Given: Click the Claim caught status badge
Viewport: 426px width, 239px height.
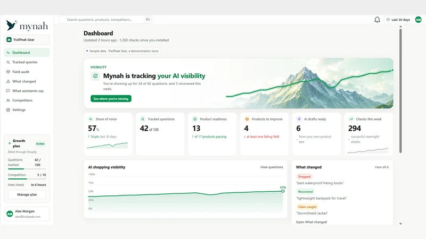Looking at the screenshot, I should click(307, 207).
